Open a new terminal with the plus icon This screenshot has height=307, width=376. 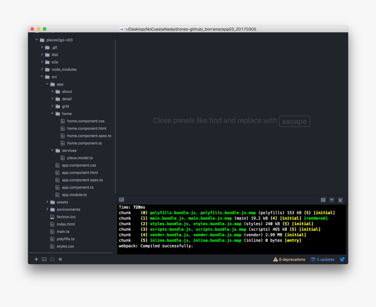coord(36,259)
